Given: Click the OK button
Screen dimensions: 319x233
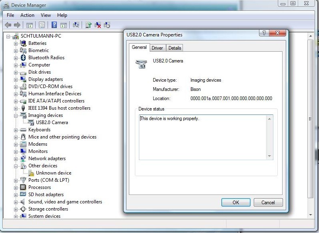Looking at the screenshot, I should [x=236, y=203].
